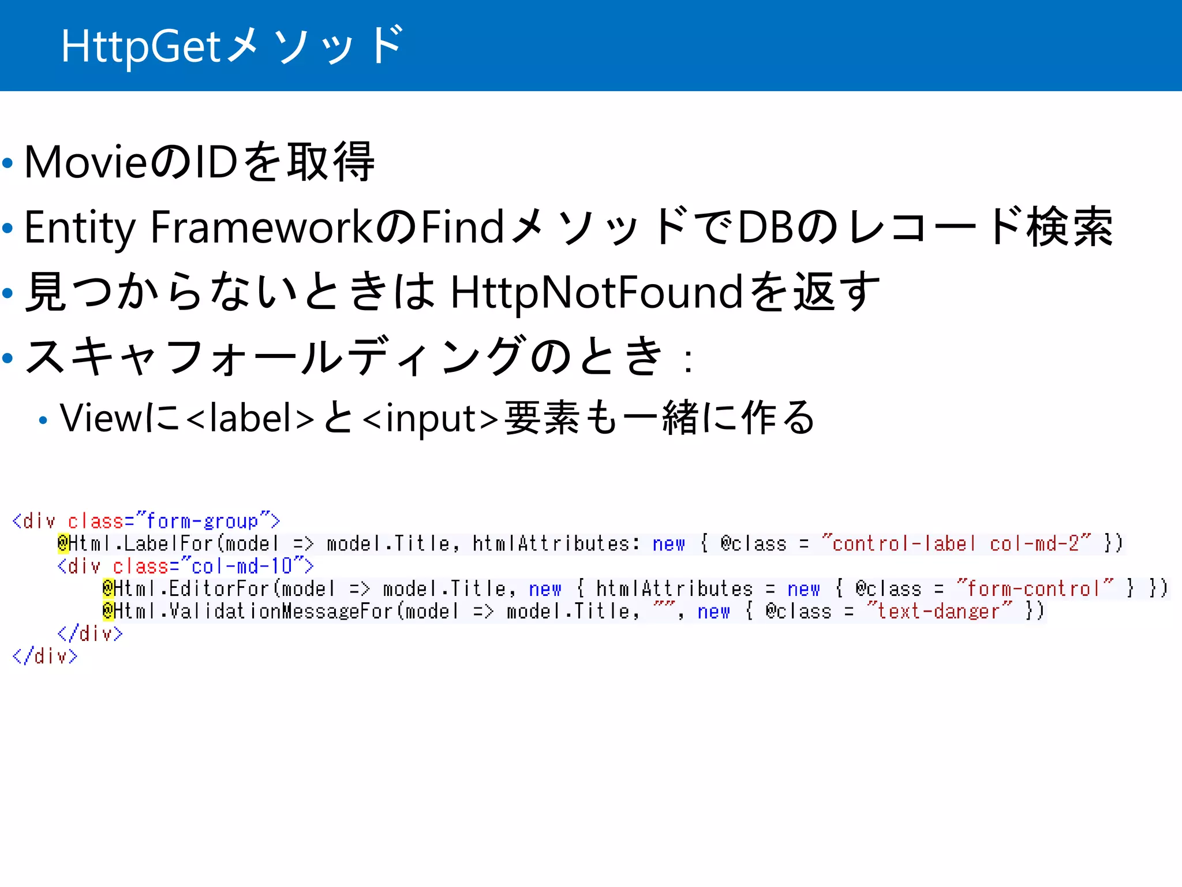Image resolution: width=1182 pixels, height=887 pixels.
Task: Select bullet text "MovieのIDを取得"
Action: 200,162
